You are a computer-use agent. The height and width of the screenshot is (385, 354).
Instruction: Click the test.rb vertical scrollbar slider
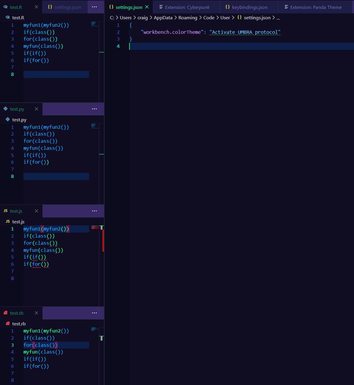[x=102, y=338]
